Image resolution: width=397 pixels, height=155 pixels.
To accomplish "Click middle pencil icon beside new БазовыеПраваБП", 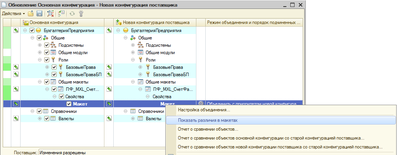I will 109,74.
